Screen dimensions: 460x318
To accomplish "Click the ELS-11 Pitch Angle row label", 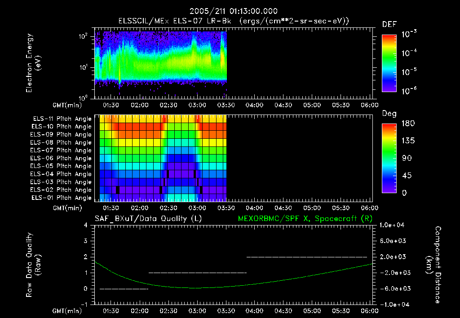I will click(x=62, y=119).
